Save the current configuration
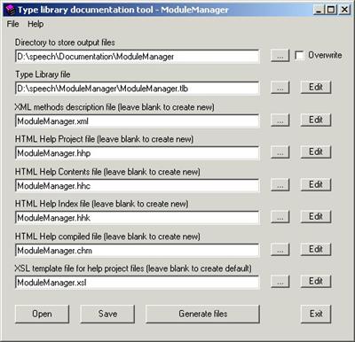The width and height of the screenshot is (355, 342). 107,314
